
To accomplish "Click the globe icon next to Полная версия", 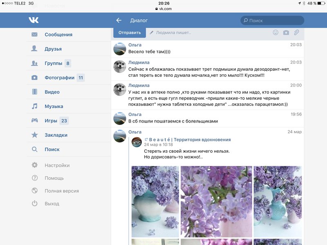I will tap(35, 191).
